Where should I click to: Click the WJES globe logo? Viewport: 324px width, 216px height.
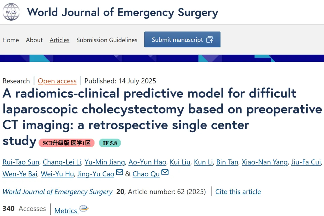pos(11,12)
